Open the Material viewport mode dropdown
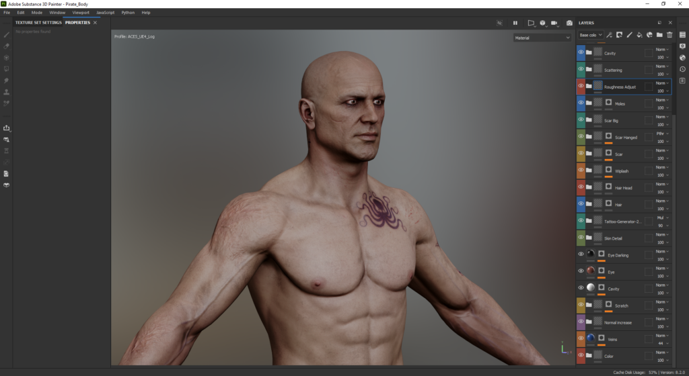Screen dimensions: 689x376 point(542,38)
